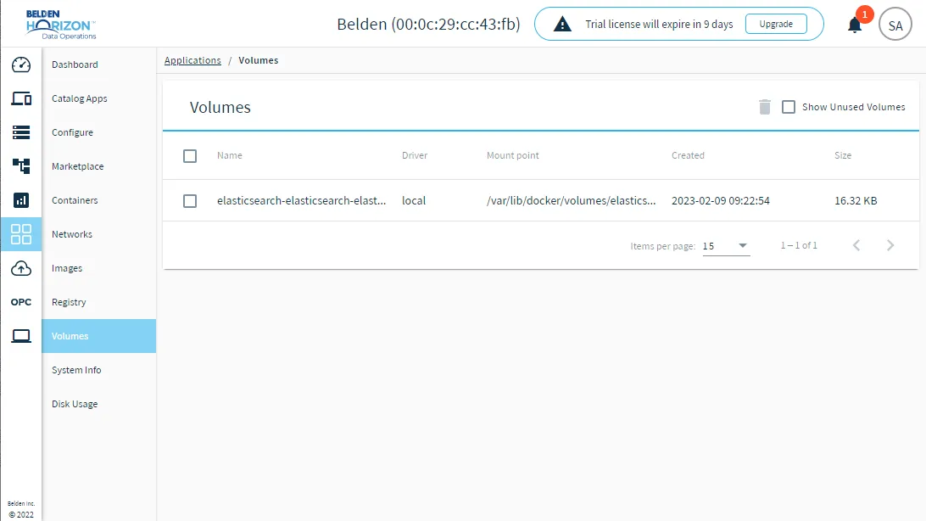The image size is (926, 521).
Task: Open the network topology icon in left rail
Action: tap(21, 166)
